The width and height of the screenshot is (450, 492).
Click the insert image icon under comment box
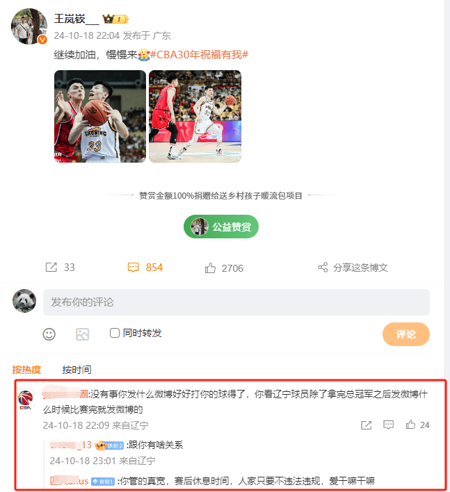(82, 334)
